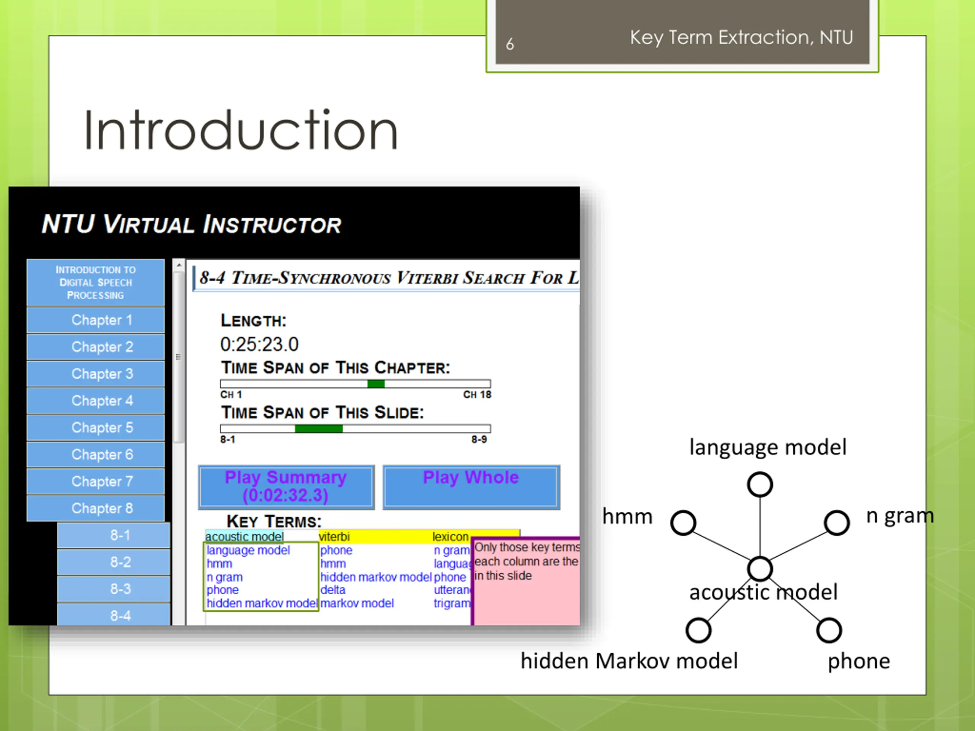Click the Time Span of This Chapter bar

point(355,384)
